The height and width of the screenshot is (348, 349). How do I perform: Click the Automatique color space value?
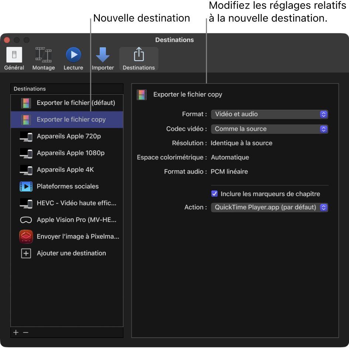(x=230, y=157)
